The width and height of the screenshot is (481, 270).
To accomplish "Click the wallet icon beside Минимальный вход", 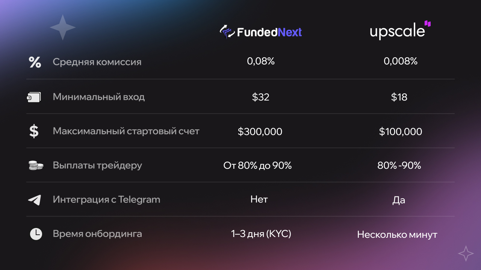I will click(x=34, y=97).
